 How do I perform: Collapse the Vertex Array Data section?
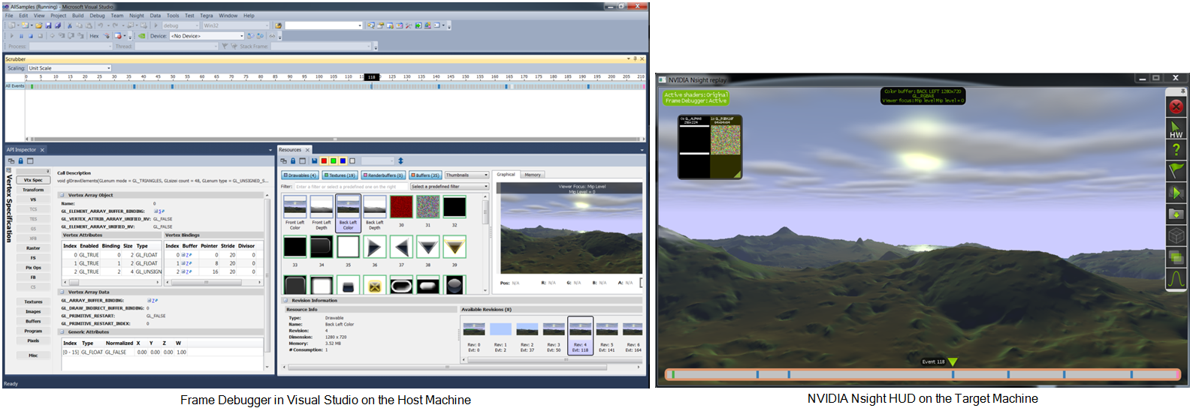click(x=62, y=292)
